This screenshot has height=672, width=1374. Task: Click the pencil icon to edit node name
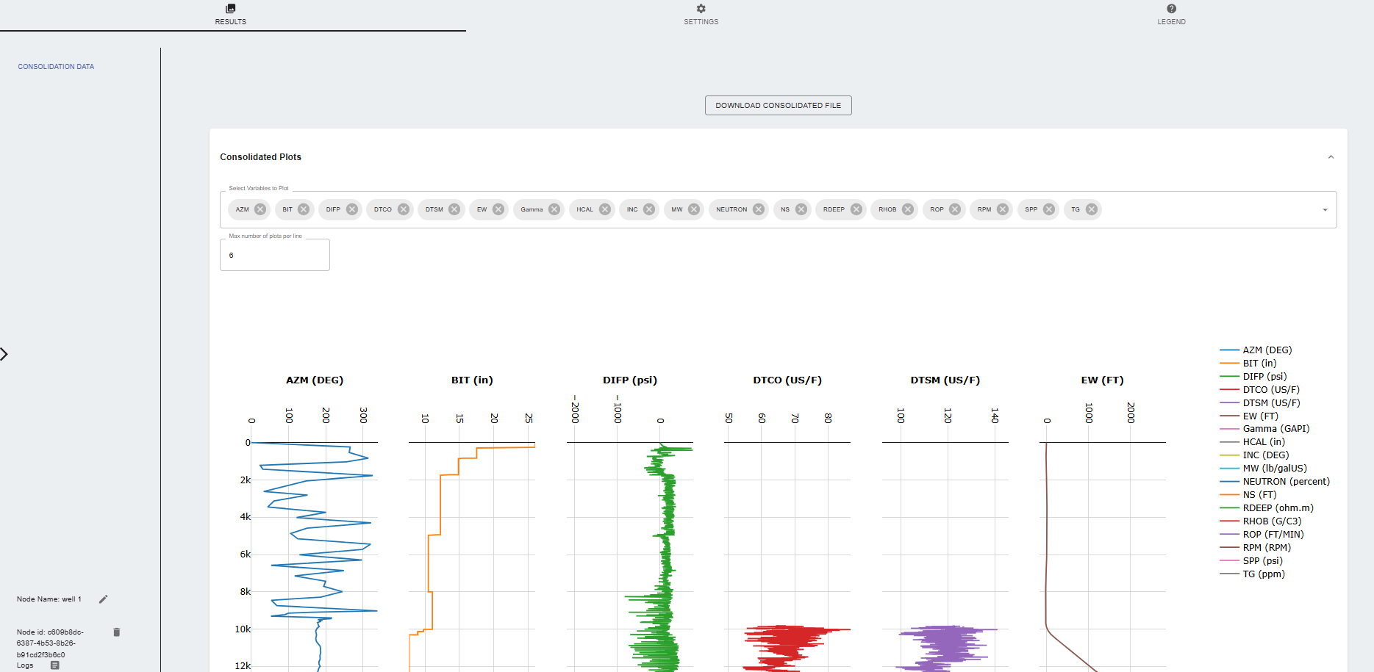(104, 599)
